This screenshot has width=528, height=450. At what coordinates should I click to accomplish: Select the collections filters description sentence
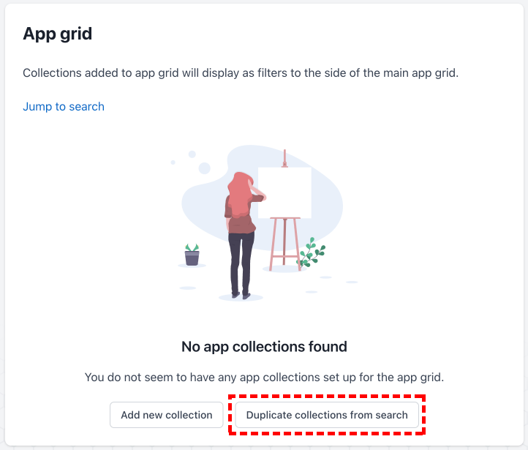(x=241, y=72)
